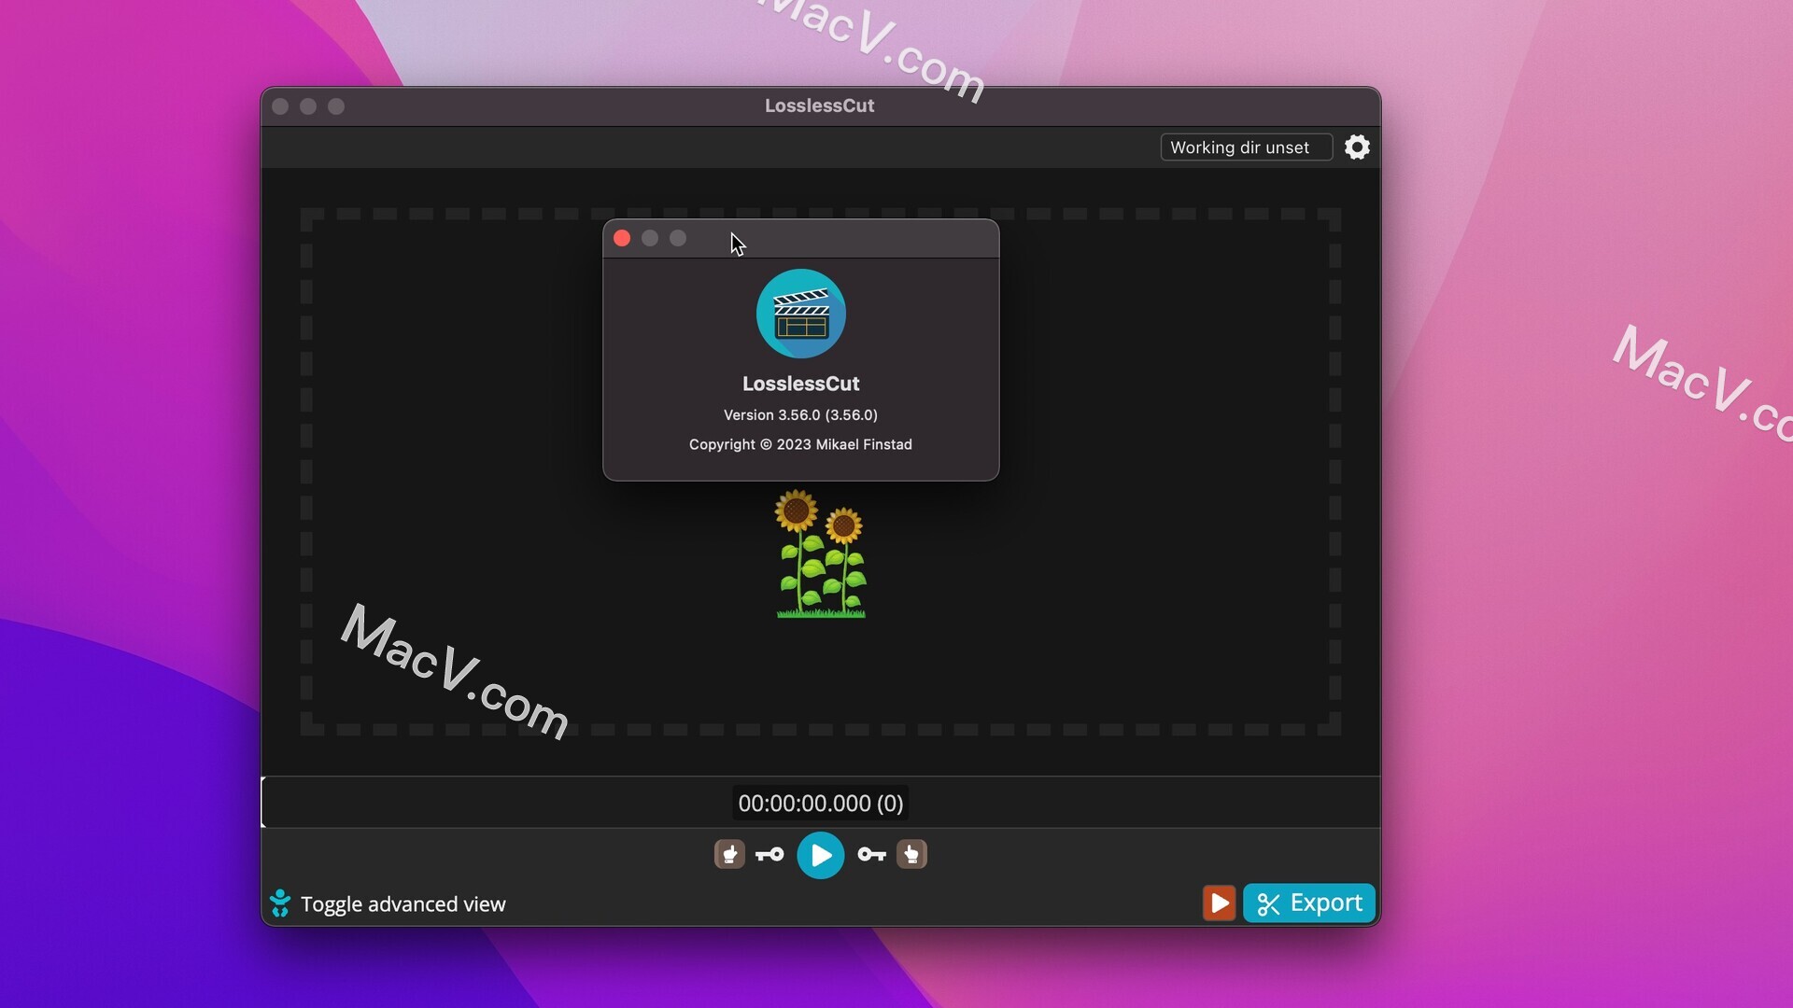
Task: Click the LosslessCut main window title
Action: click(x=819, y=105)
